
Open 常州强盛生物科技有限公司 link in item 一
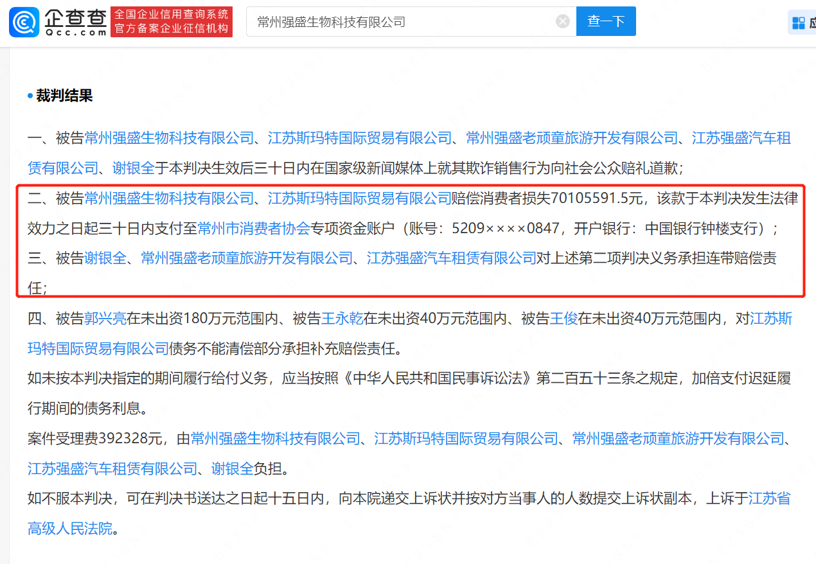click(170, 138)
